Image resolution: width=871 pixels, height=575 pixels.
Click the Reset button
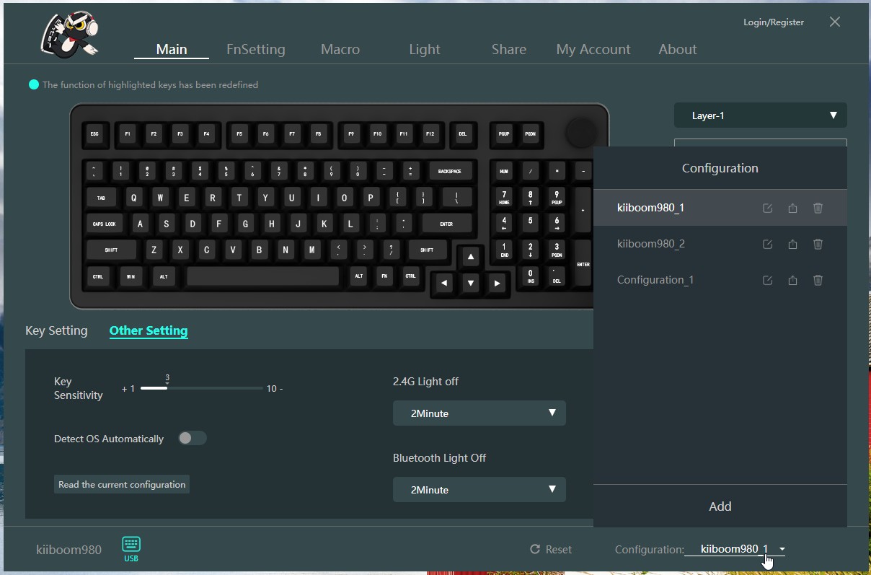pos(551,549)
